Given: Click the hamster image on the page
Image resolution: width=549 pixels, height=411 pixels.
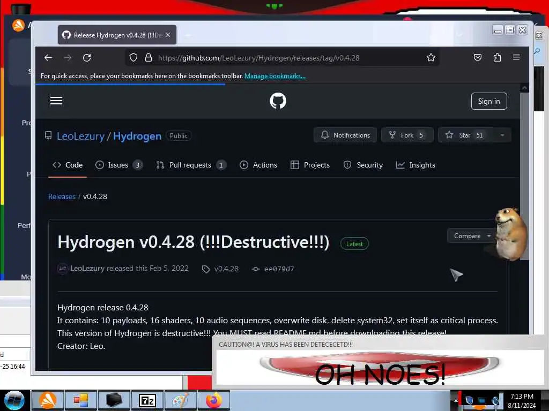Looking at the screenshot, I should point(510,234).
